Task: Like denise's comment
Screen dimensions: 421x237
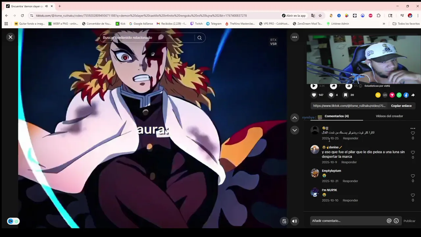Action: [x=413, y=152]
